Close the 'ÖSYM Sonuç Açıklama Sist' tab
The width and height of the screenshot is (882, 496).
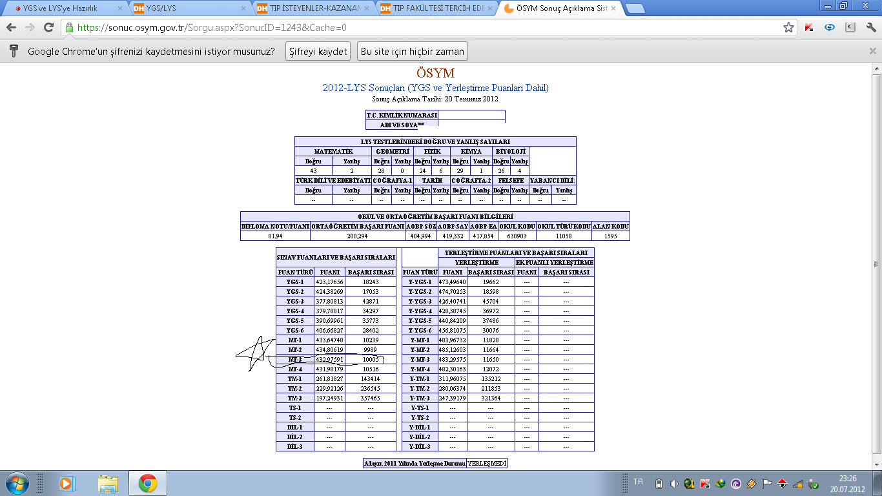point(614,8)
